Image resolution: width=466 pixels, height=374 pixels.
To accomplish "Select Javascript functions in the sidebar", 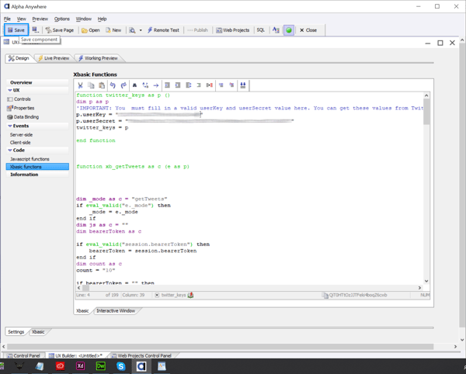I will [30, 159].
